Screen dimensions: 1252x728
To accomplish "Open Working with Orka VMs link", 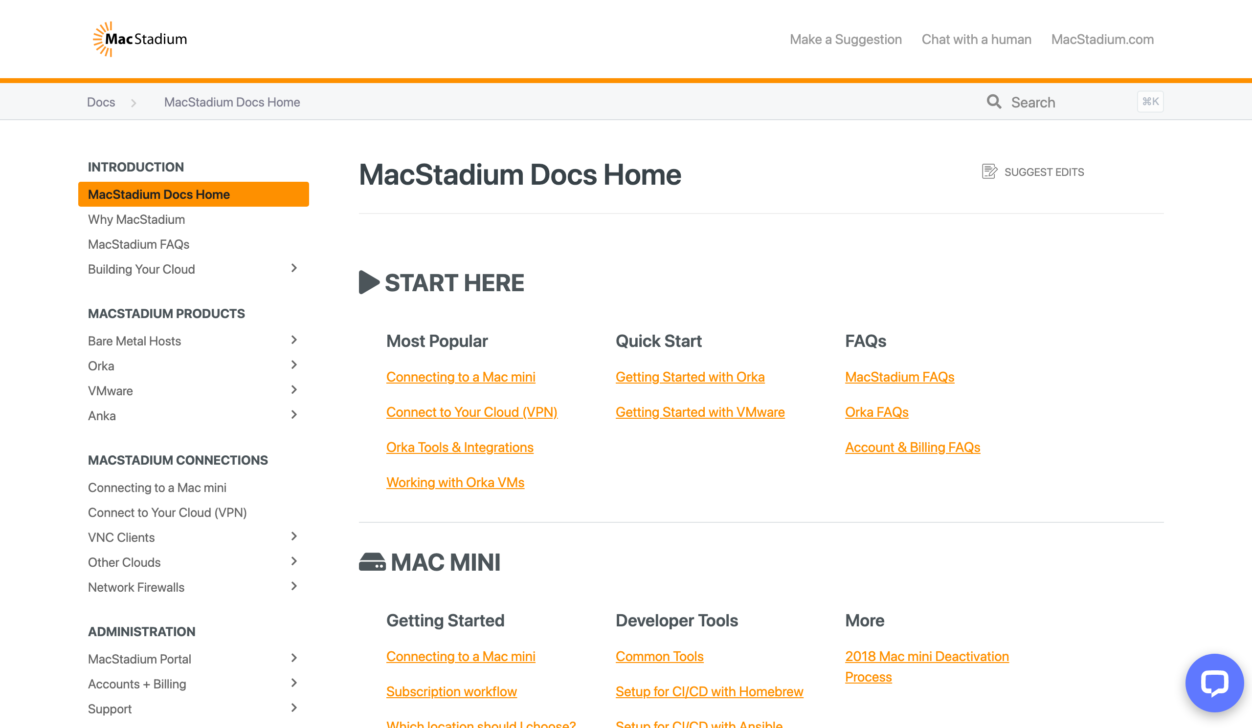I will click(x=455, y=483).
